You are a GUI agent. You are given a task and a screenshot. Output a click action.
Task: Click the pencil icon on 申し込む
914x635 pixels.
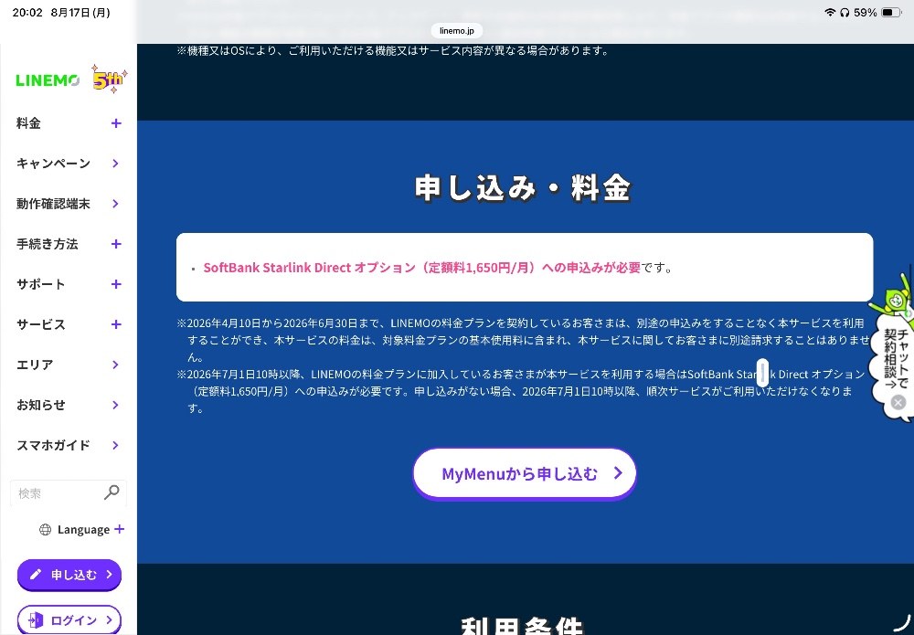[36, 575]
